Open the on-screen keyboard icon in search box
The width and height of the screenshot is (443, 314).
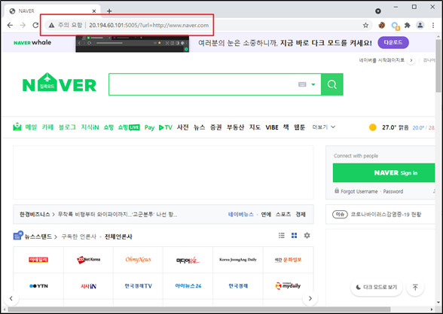click(302, 84)
